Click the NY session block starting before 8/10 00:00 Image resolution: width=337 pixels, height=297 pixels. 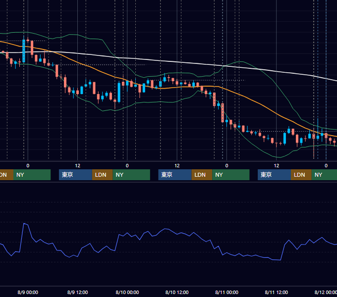[x=131, y=175]
